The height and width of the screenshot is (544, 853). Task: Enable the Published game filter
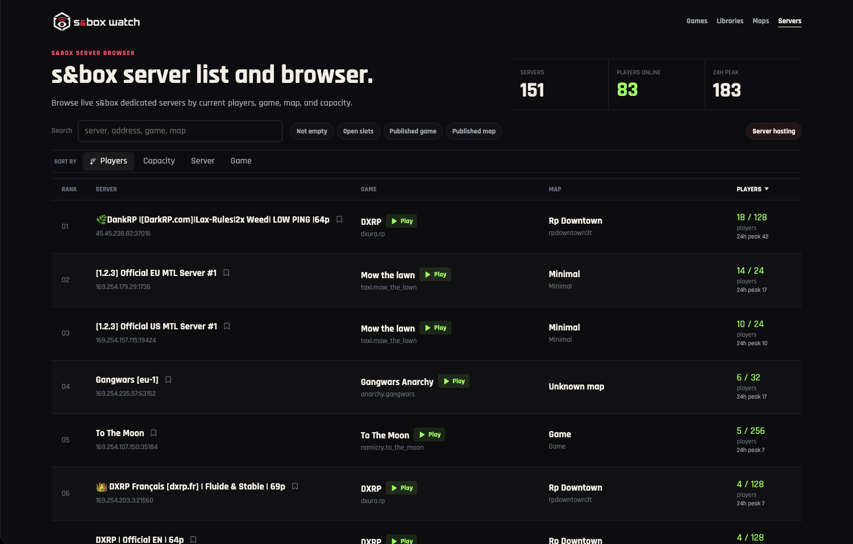coord(413,131)
